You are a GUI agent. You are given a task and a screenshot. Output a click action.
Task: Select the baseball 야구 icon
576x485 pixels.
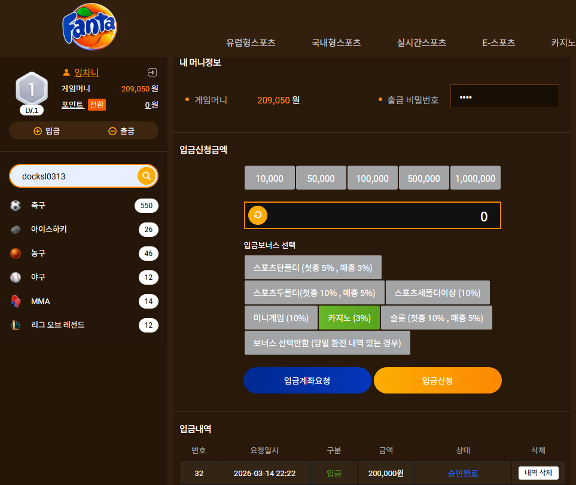16,277
